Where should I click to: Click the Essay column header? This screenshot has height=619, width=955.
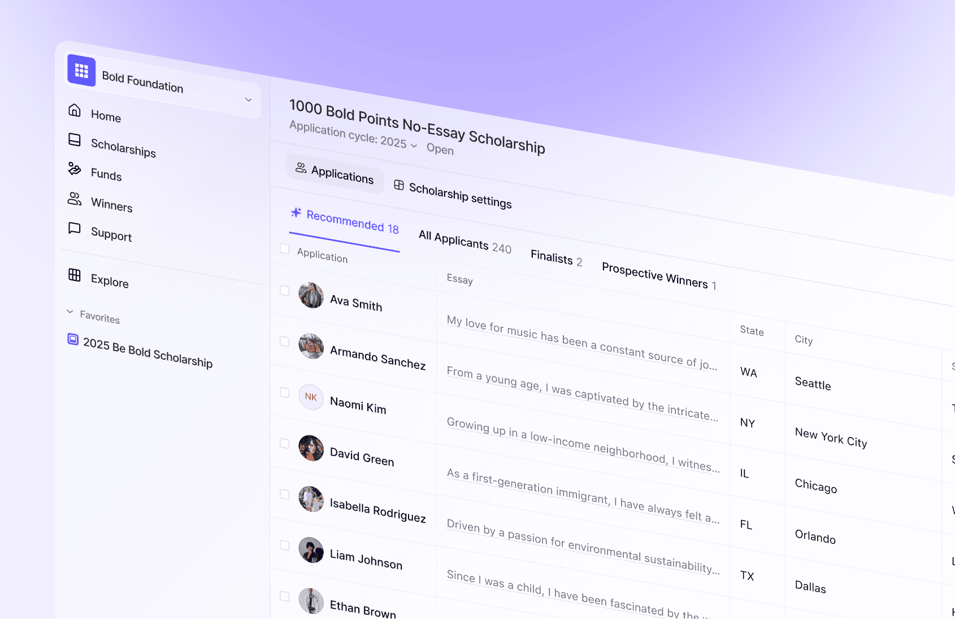(x=459, y=279)
